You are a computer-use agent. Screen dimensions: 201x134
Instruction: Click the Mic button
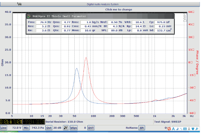[x=26, y=128]
